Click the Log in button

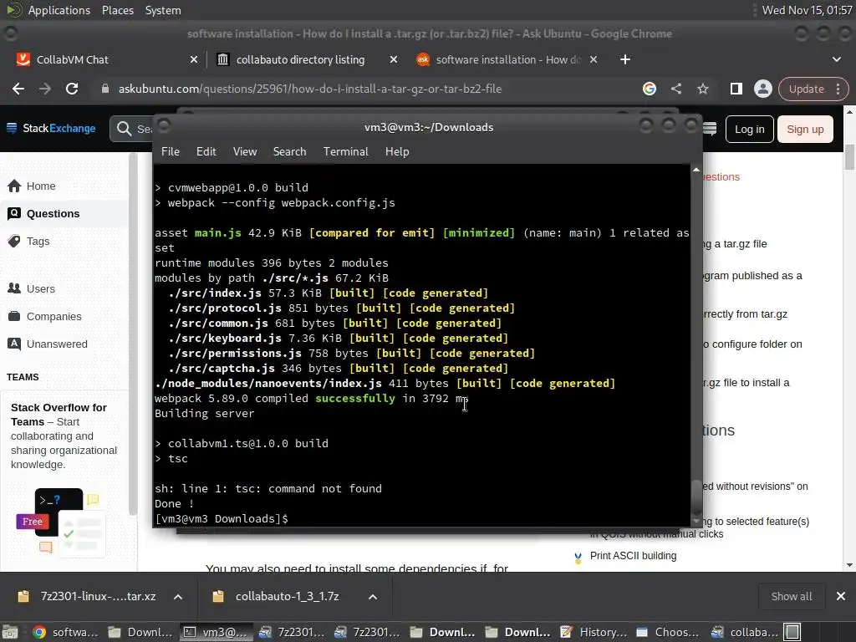749,130
